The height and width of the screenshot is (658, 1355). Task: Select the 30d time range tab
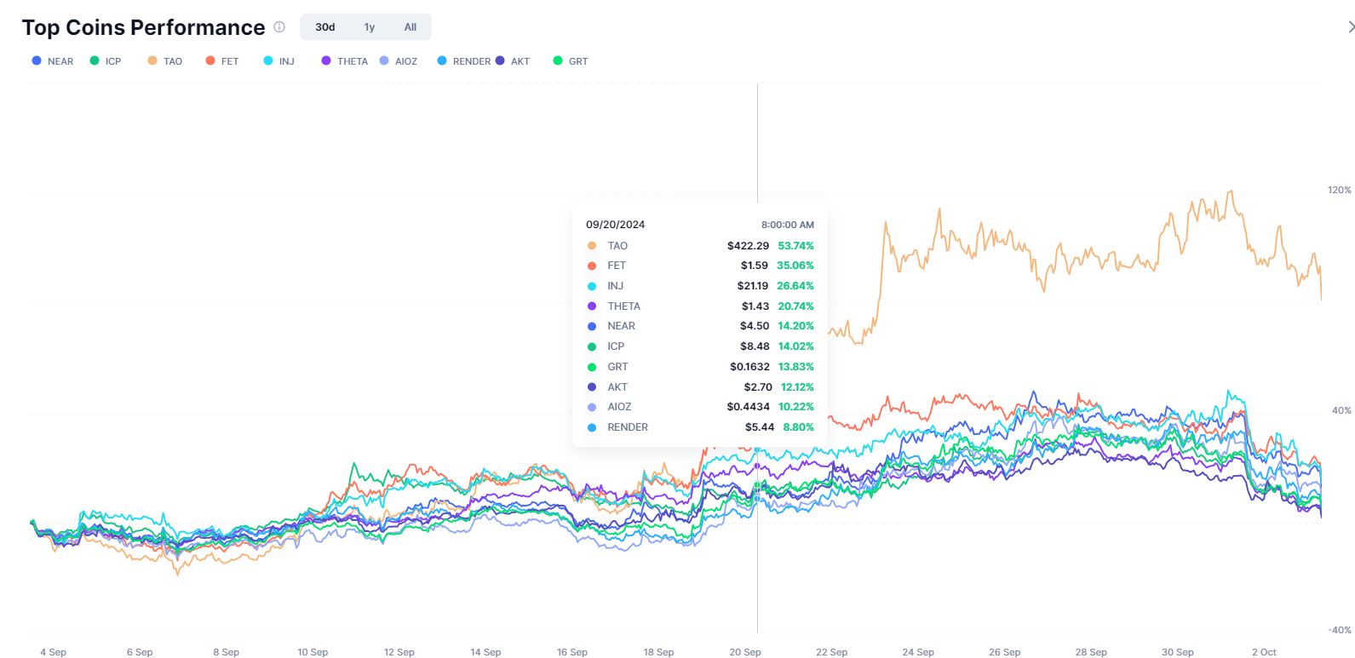325,27
